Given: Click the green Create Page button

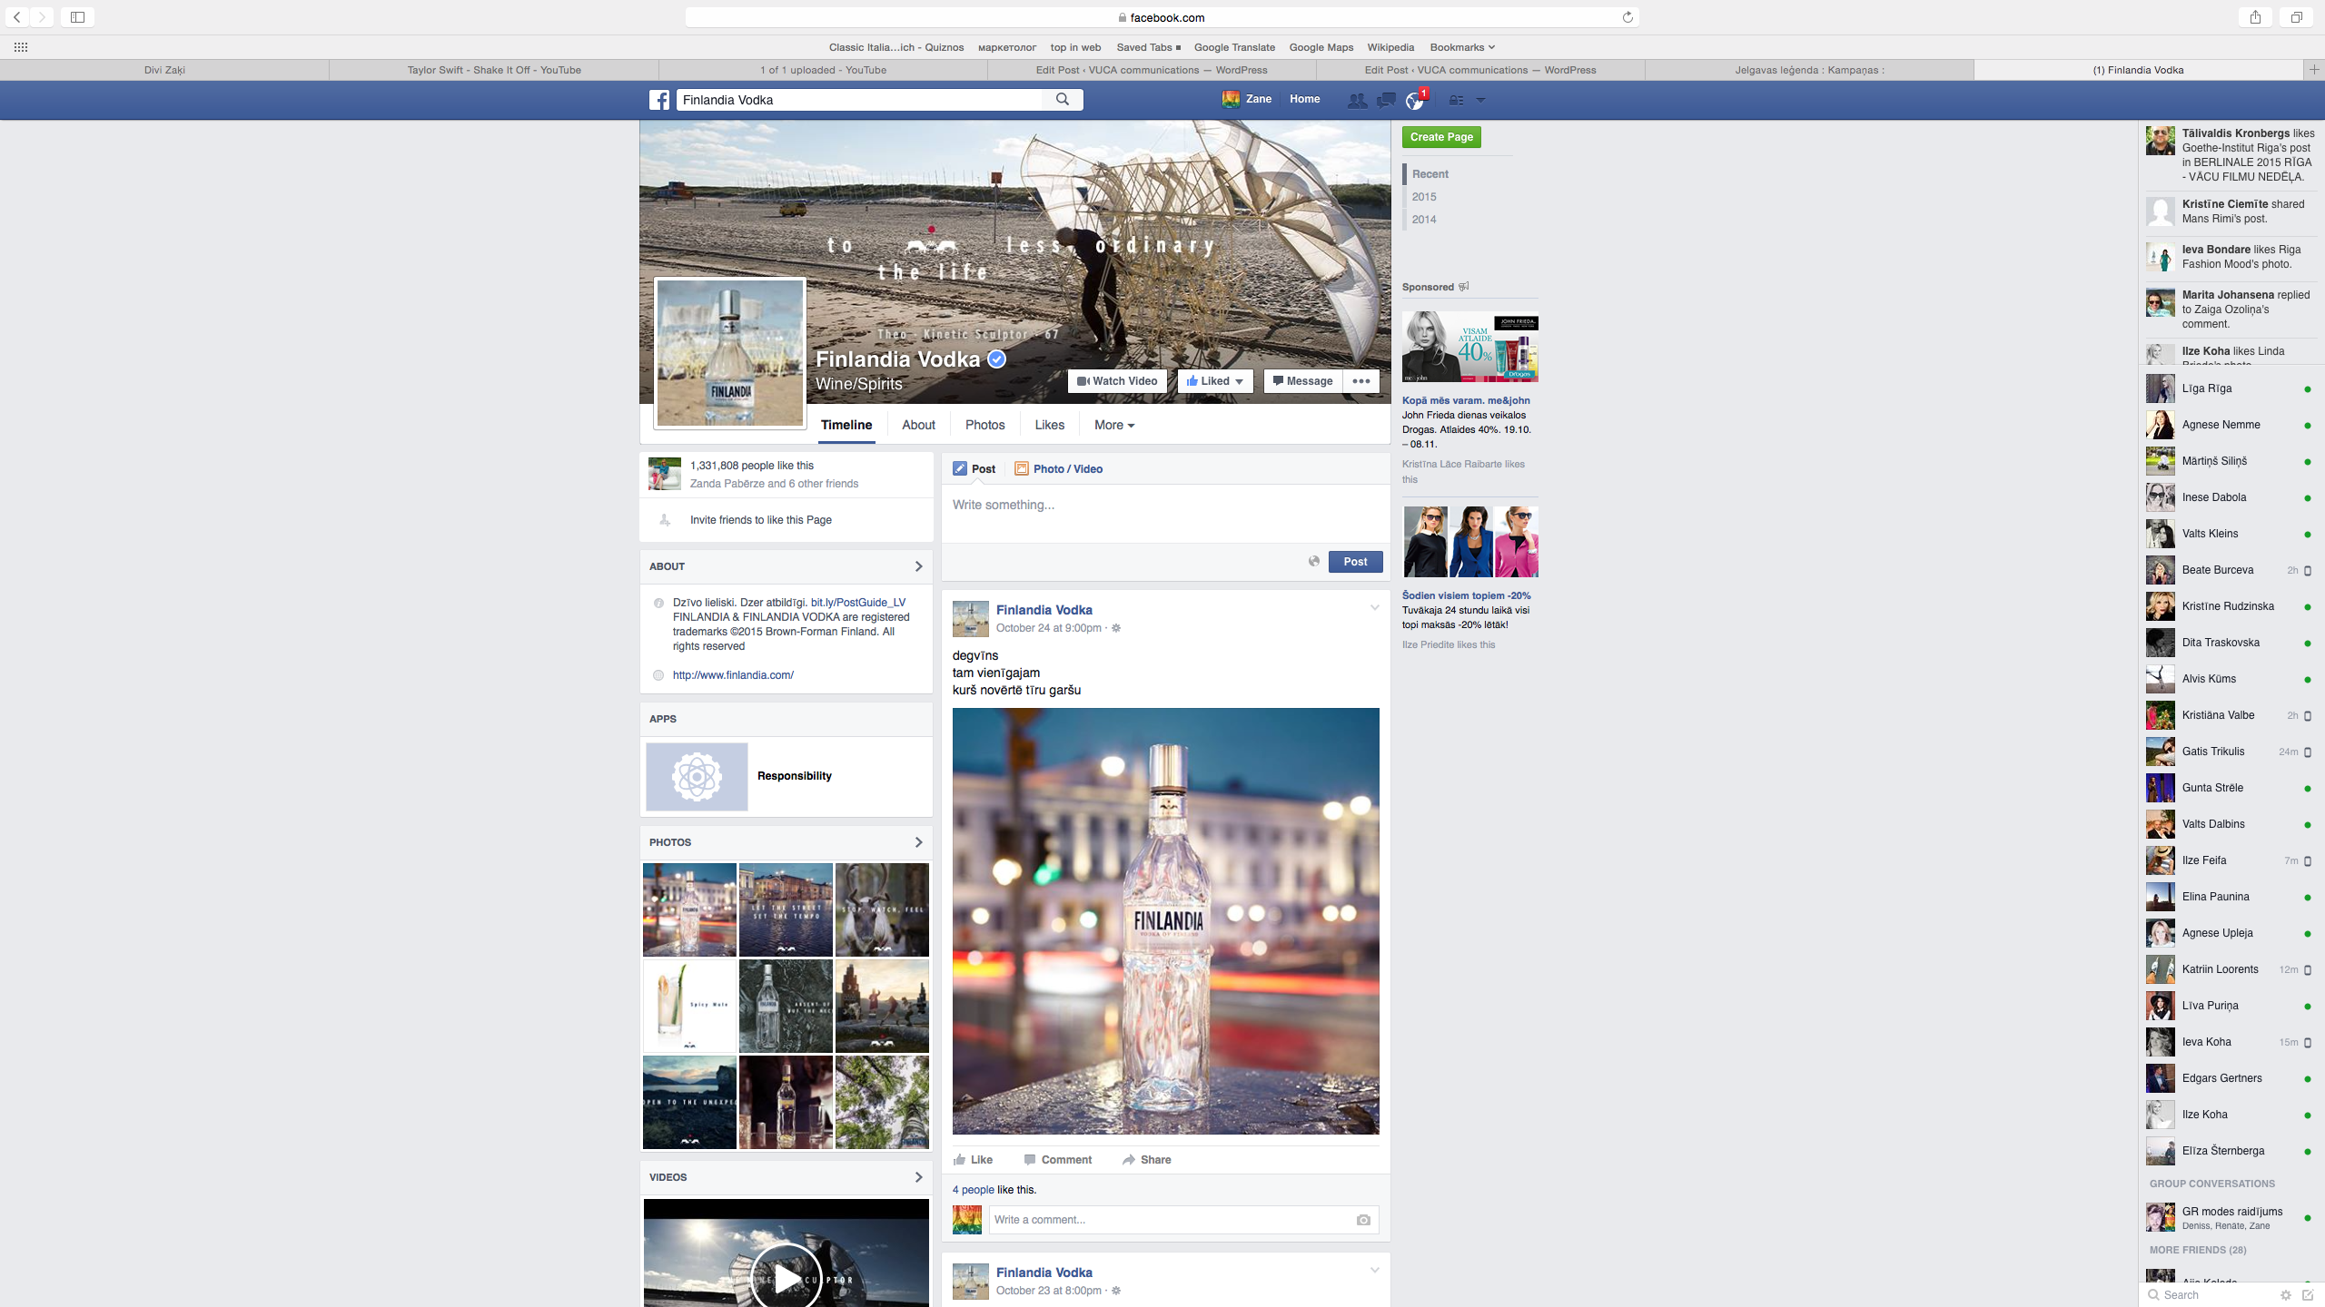Looking at the screenshot, I should pyautogui.click(x=1441, y=137).
